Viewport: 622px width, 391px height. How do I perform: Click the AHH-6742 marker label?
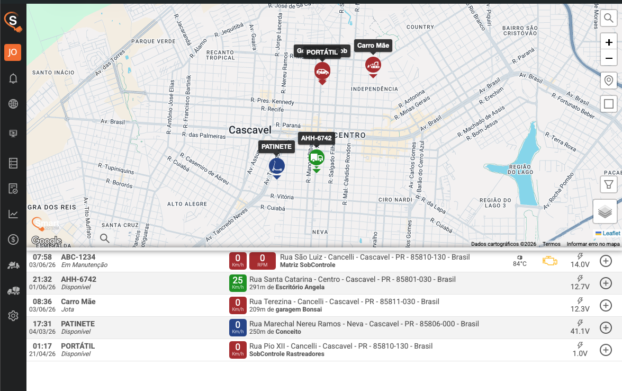[x=315, y=138]
